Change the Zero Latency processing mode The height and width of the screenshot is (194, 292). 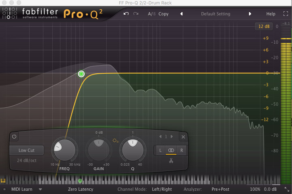[x=80, y=189]
